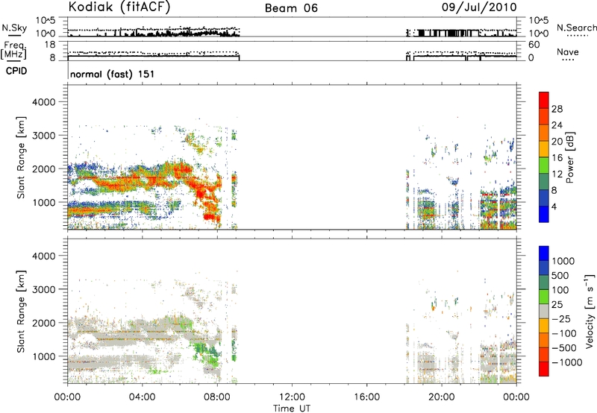Click the red top of Power colorbar

pos(544,100)
